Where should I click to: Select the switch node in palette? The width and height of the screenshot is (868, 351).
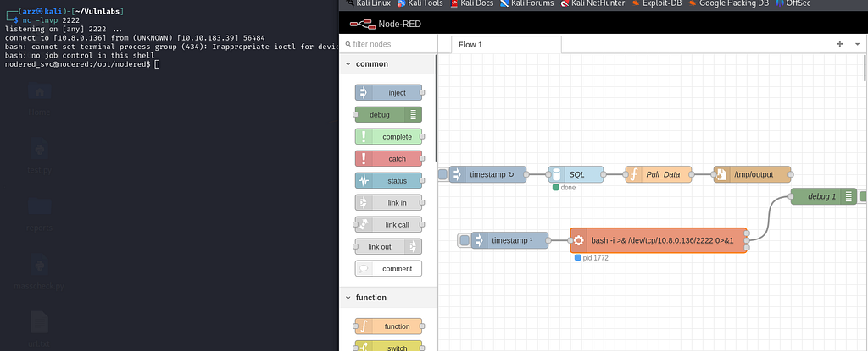388,347
